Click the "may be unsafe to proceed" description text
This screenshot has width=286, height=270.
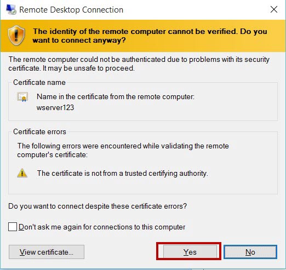point(89,68)
